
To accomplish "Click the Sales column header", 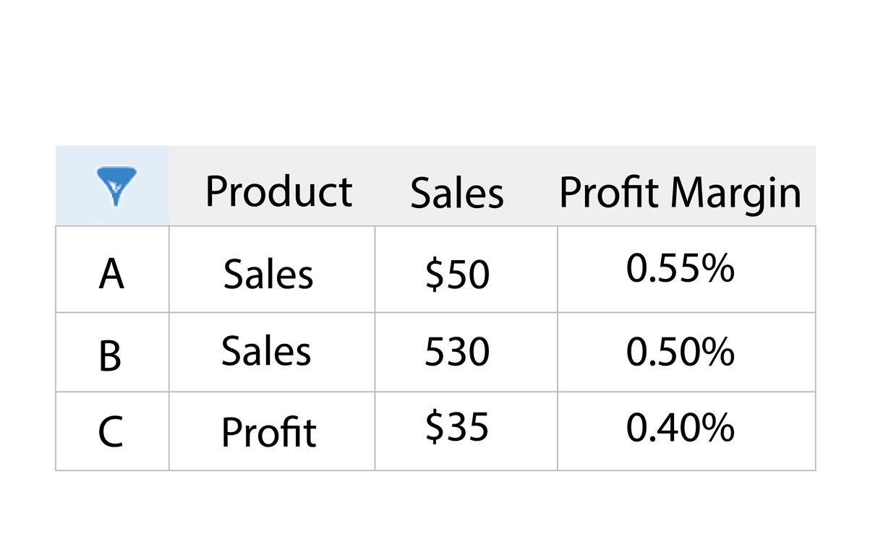I will [456, 193].
